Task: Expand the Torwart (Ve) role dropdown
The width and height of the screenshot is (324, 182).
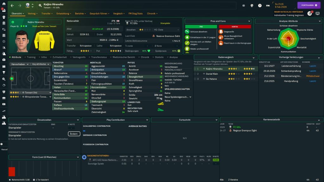Action: [49, 93]
